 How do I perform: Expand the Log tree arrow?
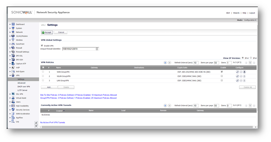click(x=10, y=122)
